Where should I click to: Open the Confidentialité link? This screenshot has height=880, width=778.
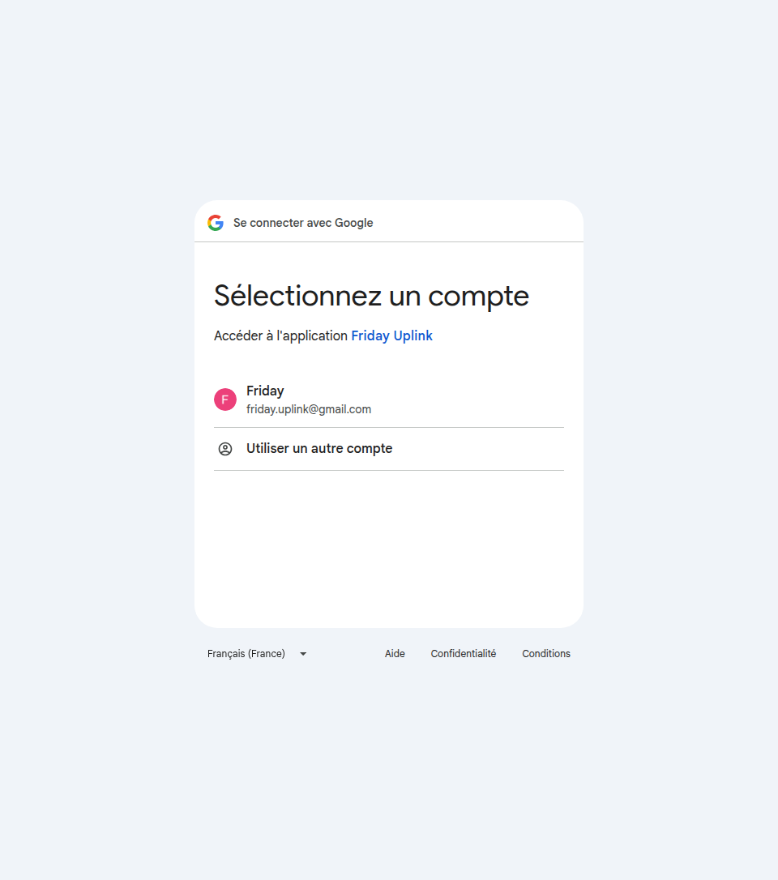point(464,654)
